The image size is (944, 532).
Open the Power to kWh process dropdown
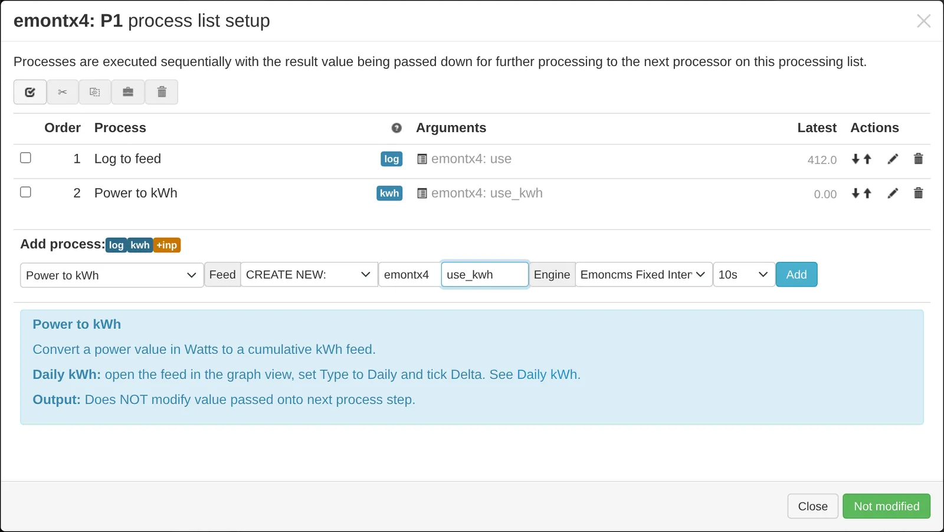point(112,275)
